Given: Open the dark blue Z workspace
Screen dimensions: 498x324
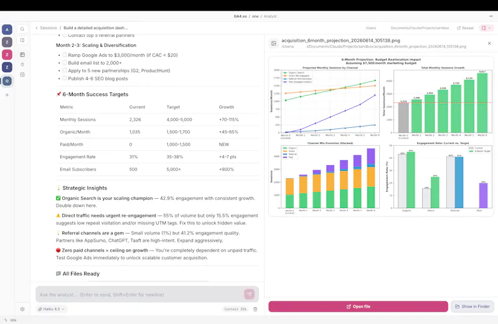Looking at the screenshot, I should tap(7, 67).
